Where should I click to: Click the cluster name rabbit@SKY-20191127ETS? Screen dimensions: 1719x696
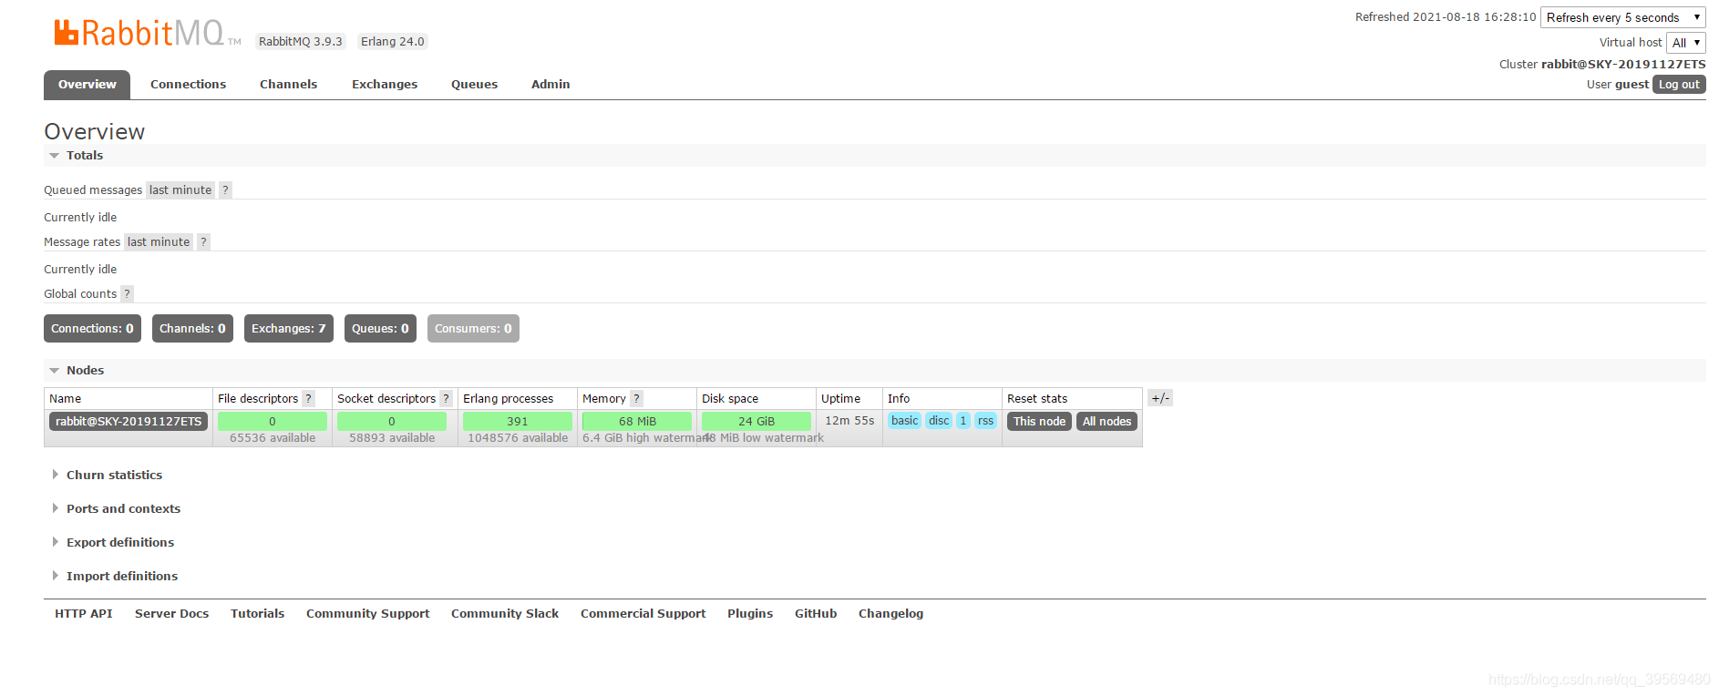[1623, 64]
